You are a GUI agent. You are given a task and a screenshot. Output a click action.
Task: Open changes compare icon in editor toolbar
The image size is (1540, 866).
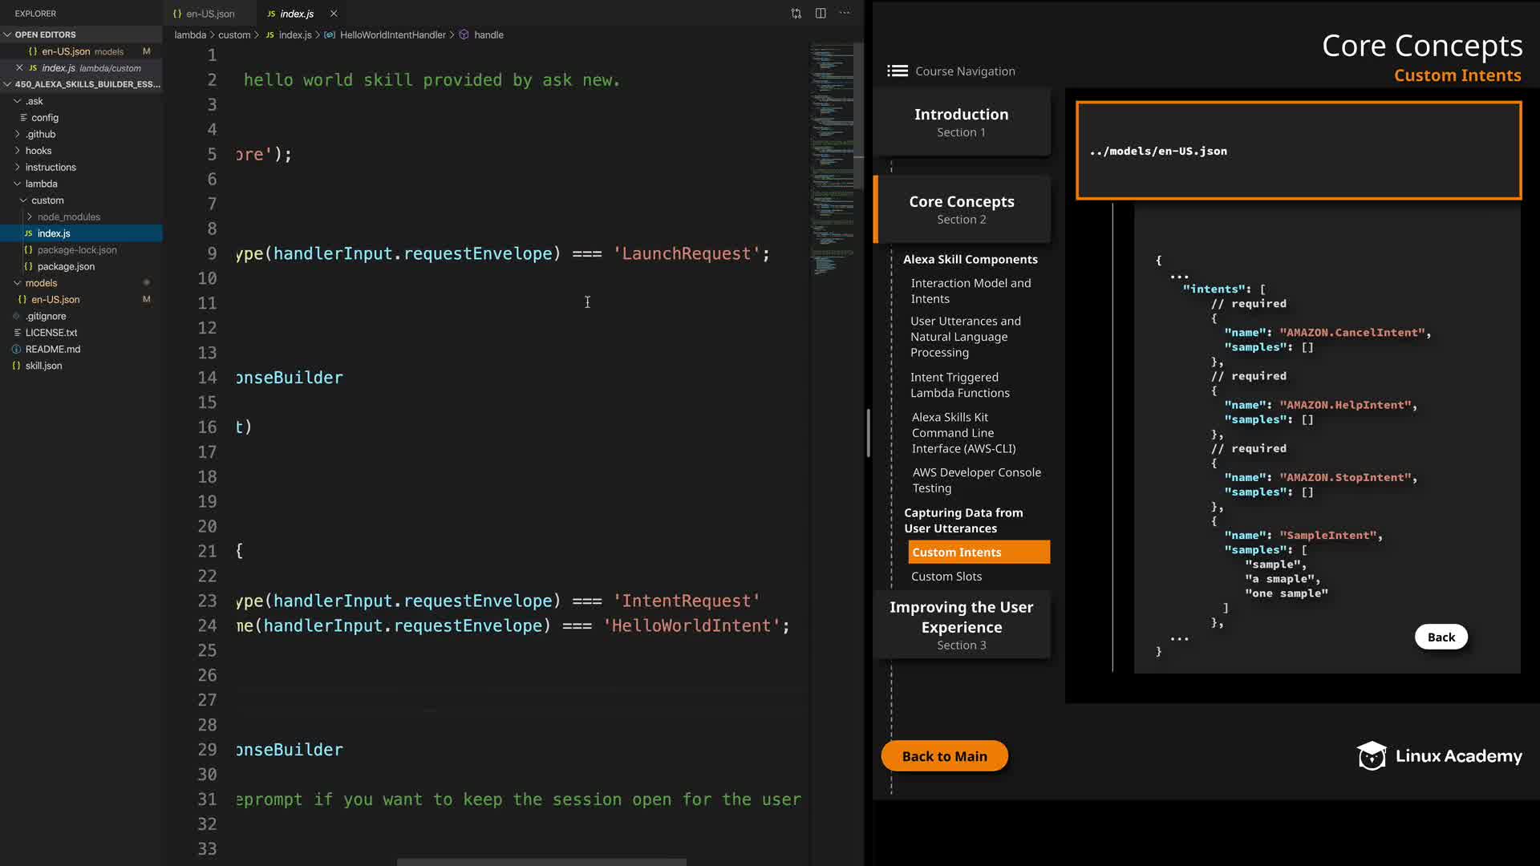coord(796,14)
